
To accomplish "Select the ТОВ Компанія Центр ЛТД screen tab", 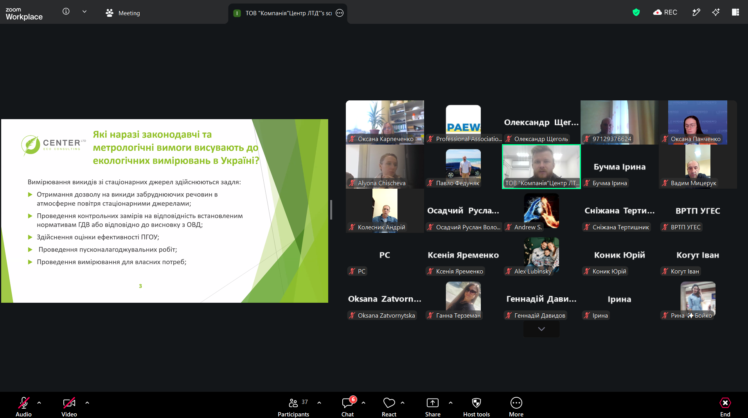I will pyautogui.click(x=288, y=13).
